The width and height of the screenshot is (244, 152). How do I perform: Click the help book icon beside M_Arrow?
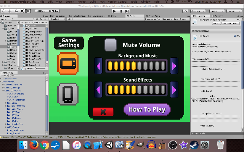[x=235, y=36]
